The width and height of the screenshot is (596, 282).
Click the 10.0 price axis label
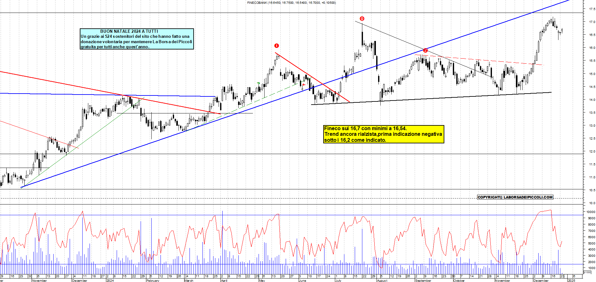point(592,203)
